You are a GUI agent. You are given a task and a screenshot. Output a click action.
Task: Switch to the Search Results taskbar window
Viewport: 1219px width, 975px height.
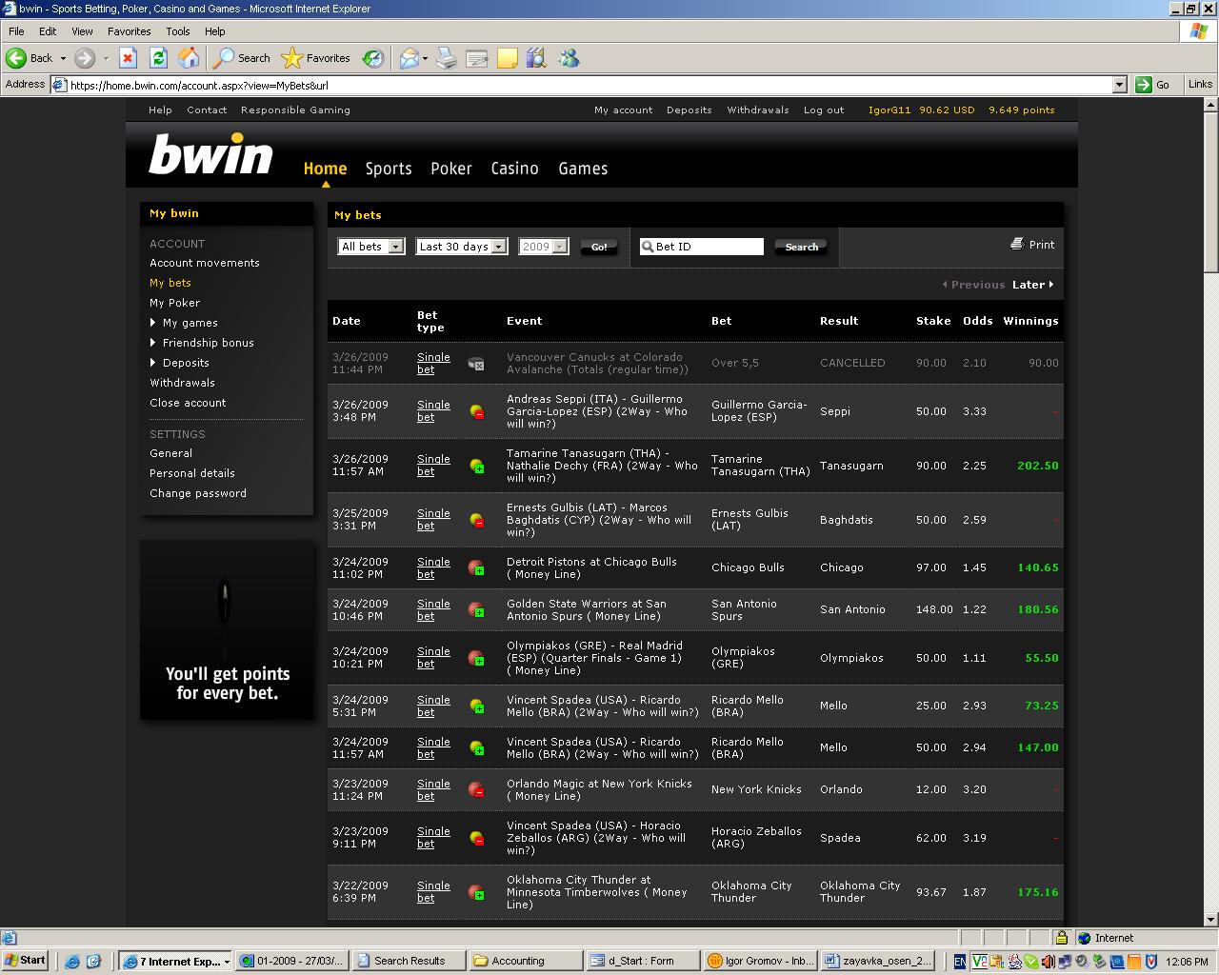tap(409, 961)
